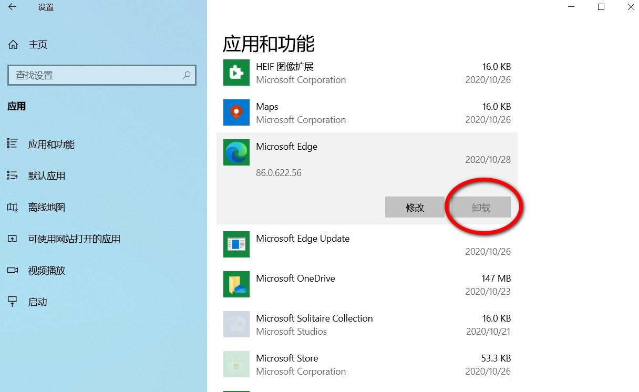
Task: Open the 默认应用 settings page
Action: 47,176
